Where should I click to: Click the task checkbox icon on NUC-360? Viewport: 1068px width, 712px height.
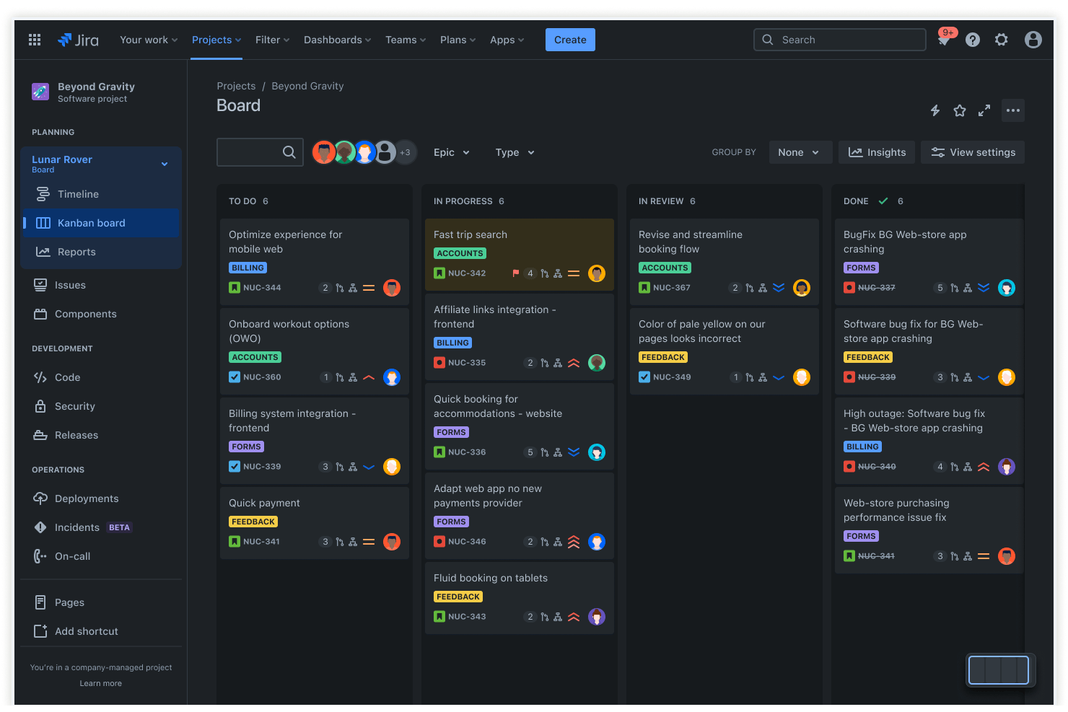(x=235, y=377)
